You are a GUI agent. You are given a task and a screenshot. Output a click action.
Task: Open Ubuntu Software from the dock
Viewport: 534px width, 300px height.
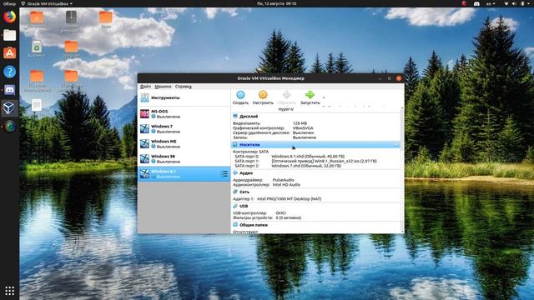tap(9, 53)
